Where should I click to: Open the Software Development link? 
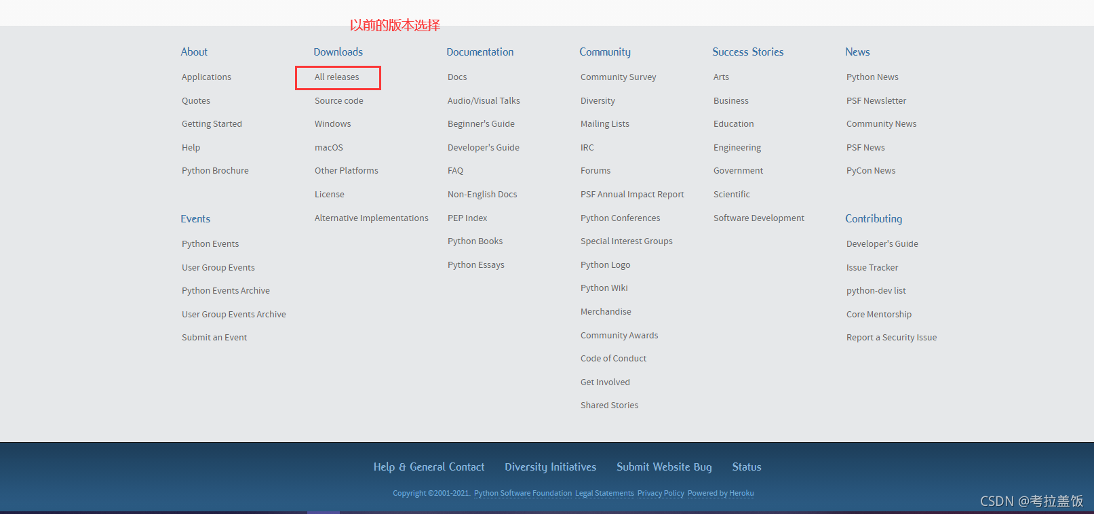click(759, 218)
